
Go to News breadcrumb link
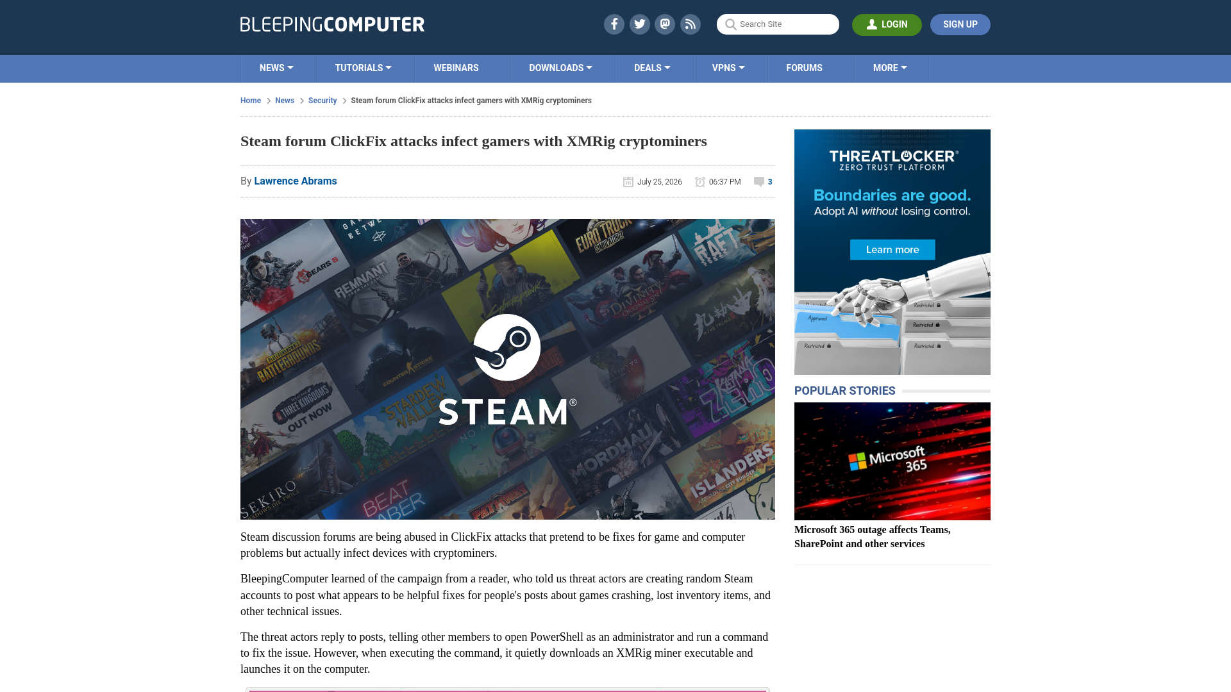pyautogui.click(x=285, y=101)
